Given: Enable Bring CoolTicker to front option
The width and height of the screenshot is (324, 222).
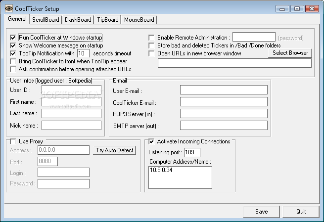Looking at the screenshot, I should pos(13,61).
